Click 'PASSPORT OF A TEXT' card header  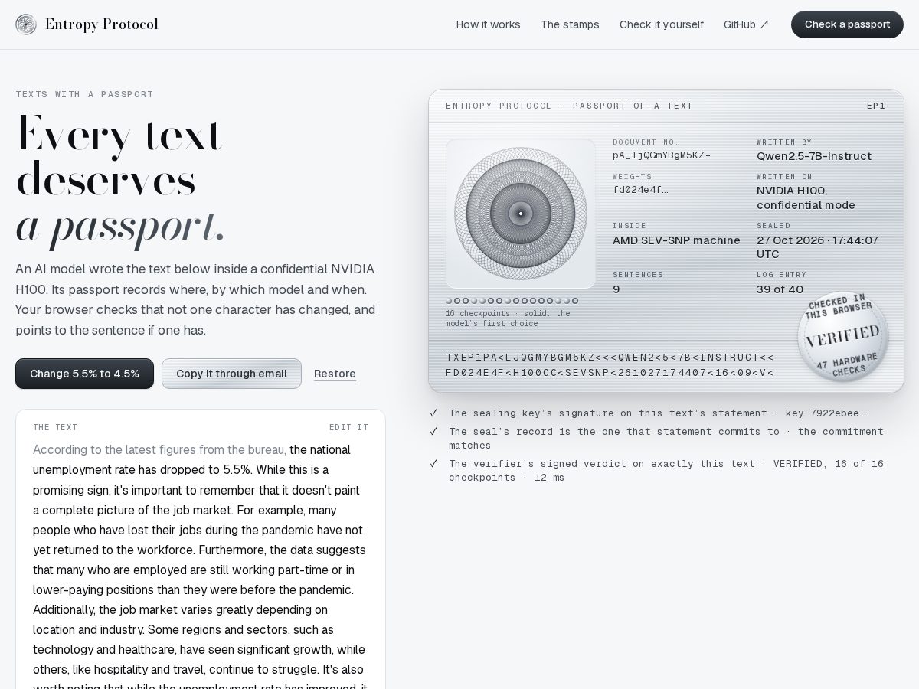click(633, 106)
